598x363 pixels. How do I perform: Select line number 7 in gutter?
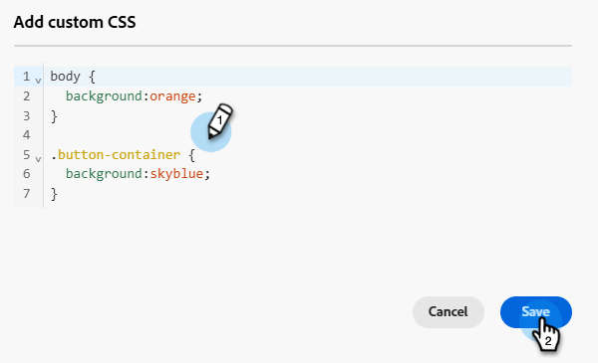pos(26,194)
